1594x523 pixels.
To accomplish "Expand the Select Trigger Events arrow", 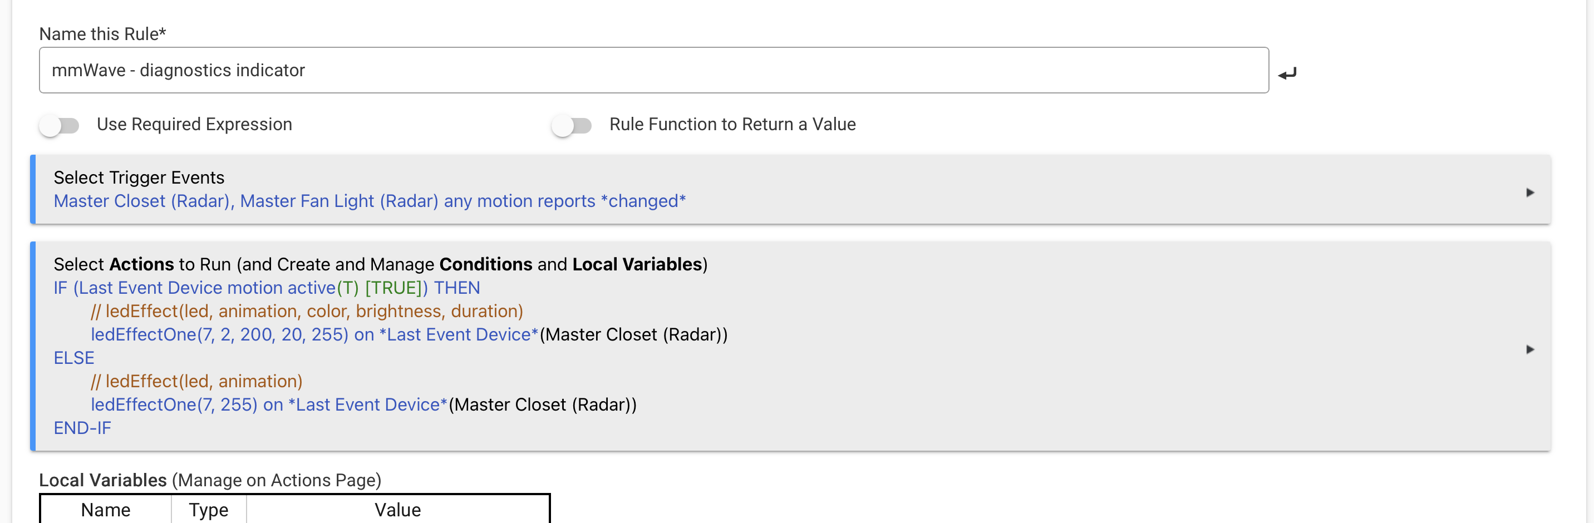I will point(1529,193).
